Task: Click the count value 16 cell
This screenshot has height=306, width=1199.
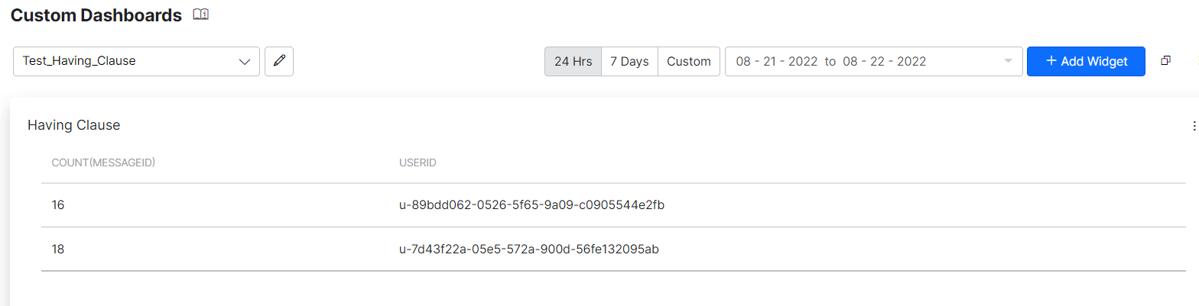Action: tap(58, 205)
